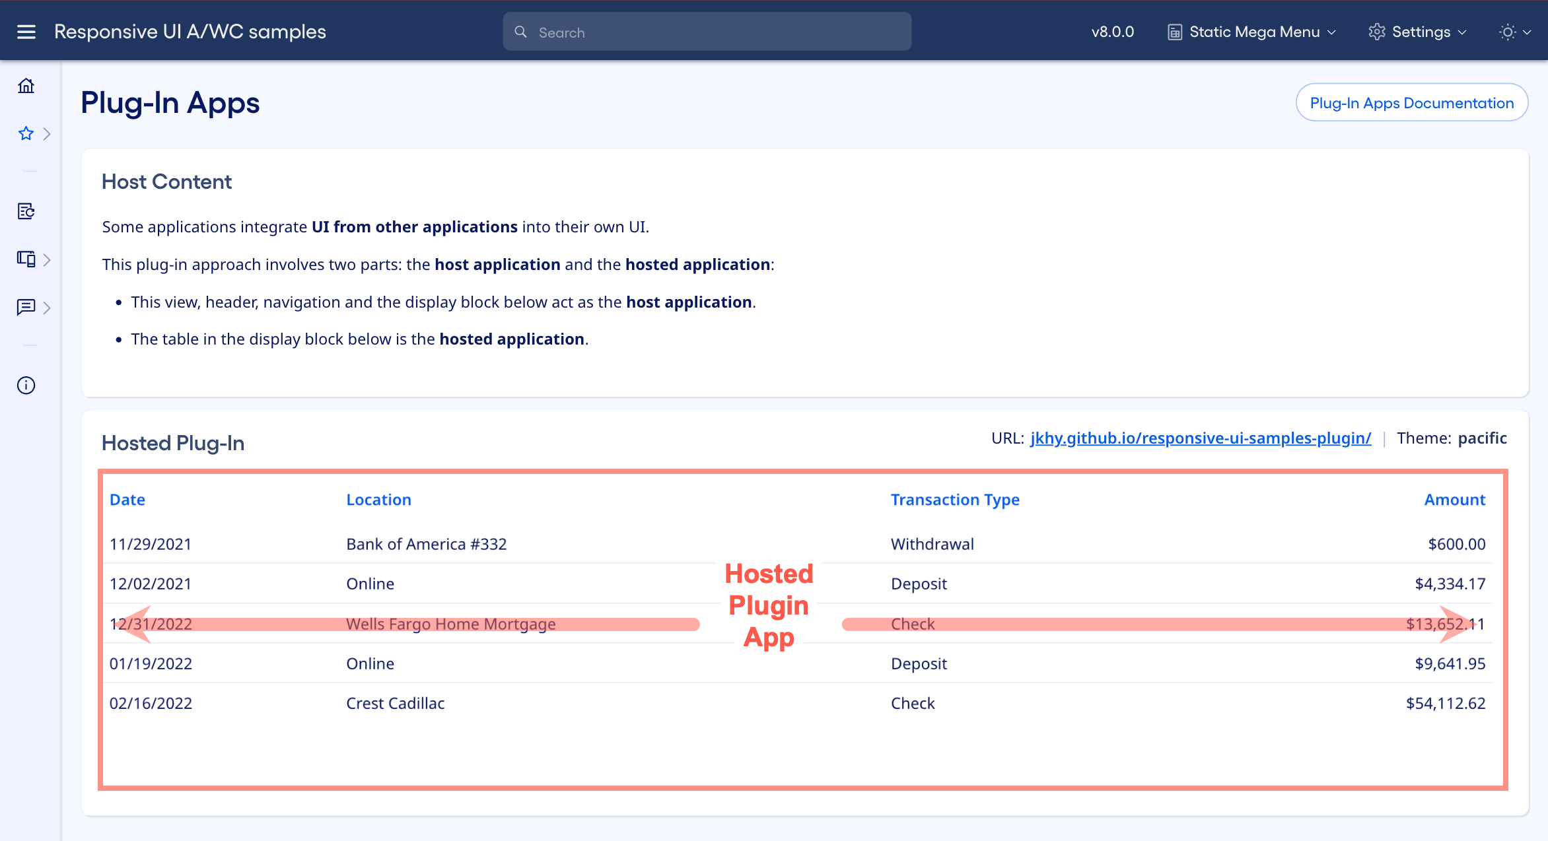Sort the table by the Amount column

[1455, 500]
